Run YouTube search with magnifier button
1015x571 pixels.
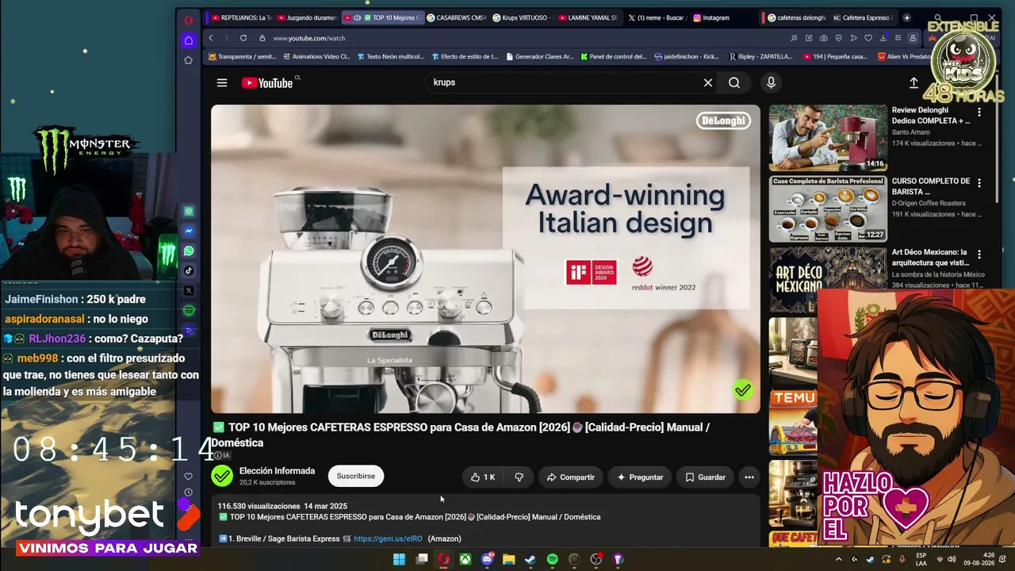[x=734, y=82]
